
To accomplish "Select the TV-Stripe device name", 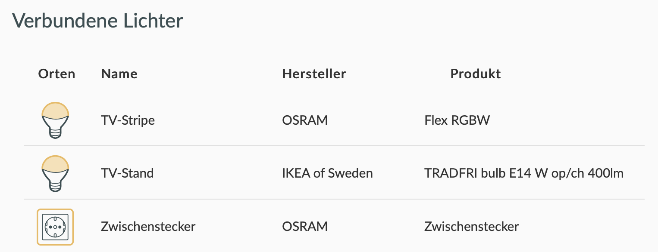I will [x=128, y=120].
